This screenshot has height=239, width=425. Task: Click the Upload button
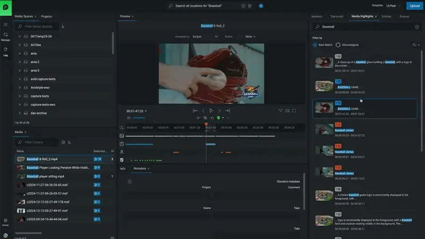pyautogui.click(x=414, y=5)
